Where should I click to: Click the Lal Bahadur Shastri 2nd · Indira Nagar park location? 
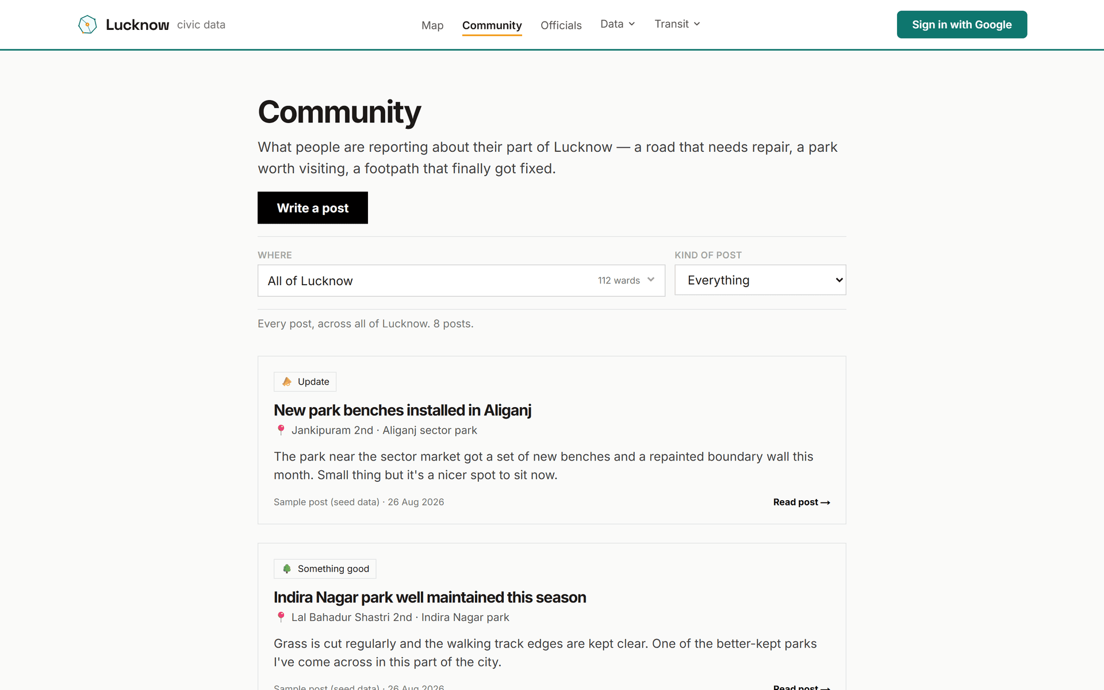400,617
